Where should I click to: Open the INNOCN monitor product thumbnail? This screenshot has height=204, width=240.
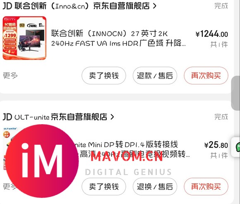tap(24, 38)
